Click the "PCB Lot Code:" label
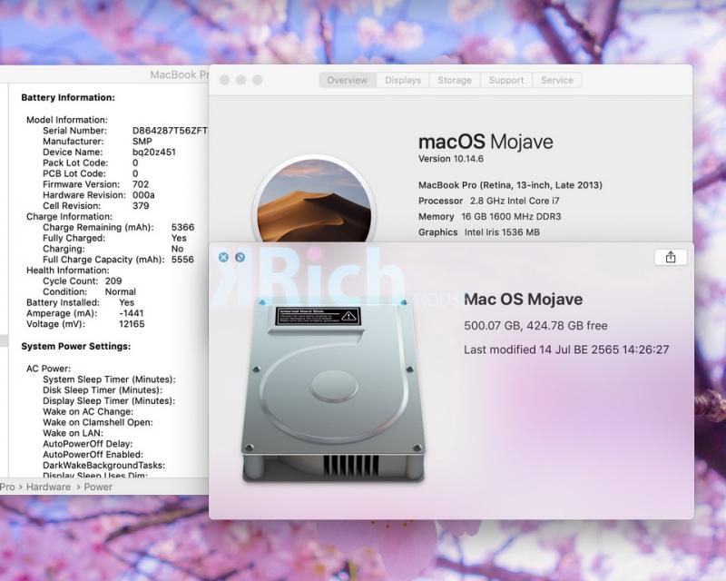The height and width of the screenshot is (581, 726). pos(74,173)
